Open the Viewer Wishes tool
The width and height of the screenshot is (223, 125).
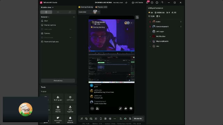[x=58, y=109]
